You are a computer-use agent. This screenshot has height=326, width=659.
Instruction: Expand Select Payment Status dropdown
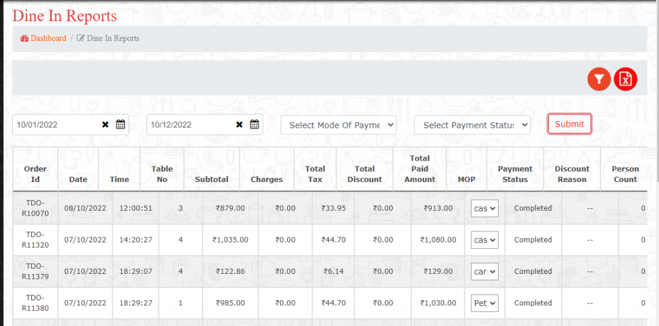[x=472, y=125]
